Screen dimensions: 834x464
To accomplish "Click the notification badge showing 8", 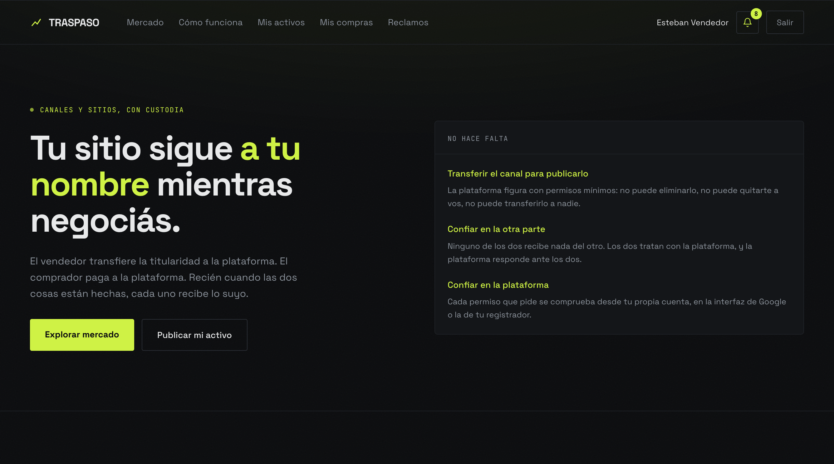I will point(756,14).
